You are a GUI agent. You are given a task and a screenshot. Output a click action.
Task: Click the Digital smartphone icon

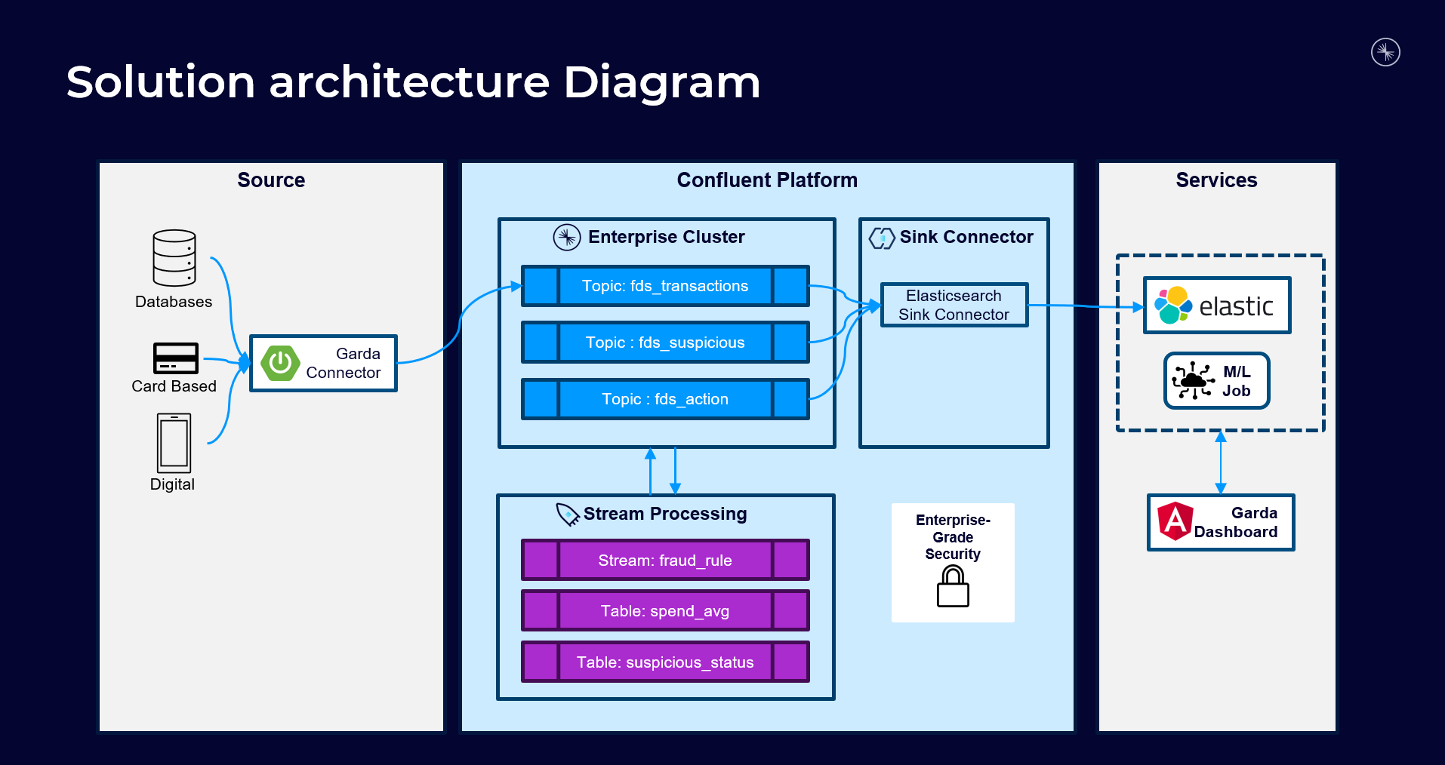click(174, 443)
